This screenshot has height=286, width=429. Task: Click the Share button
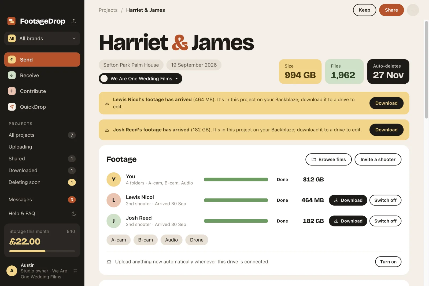pyautogui.click(x=391, y=10)
